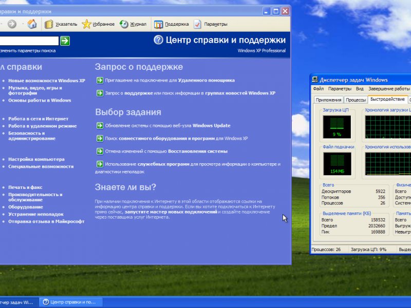Screen dimensions: 411x308
Task: Switch to Task Manager via taskbar button
Action: [18, 302]
